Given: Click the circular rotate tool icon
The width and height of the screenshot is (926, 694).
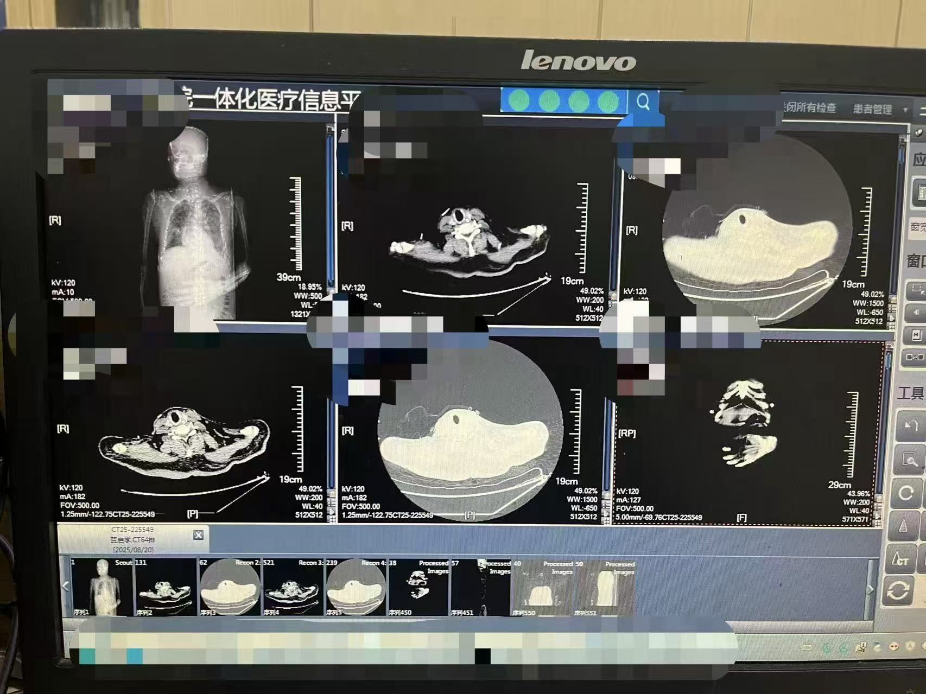Looking at the screenshot, I should coord(906,493).
